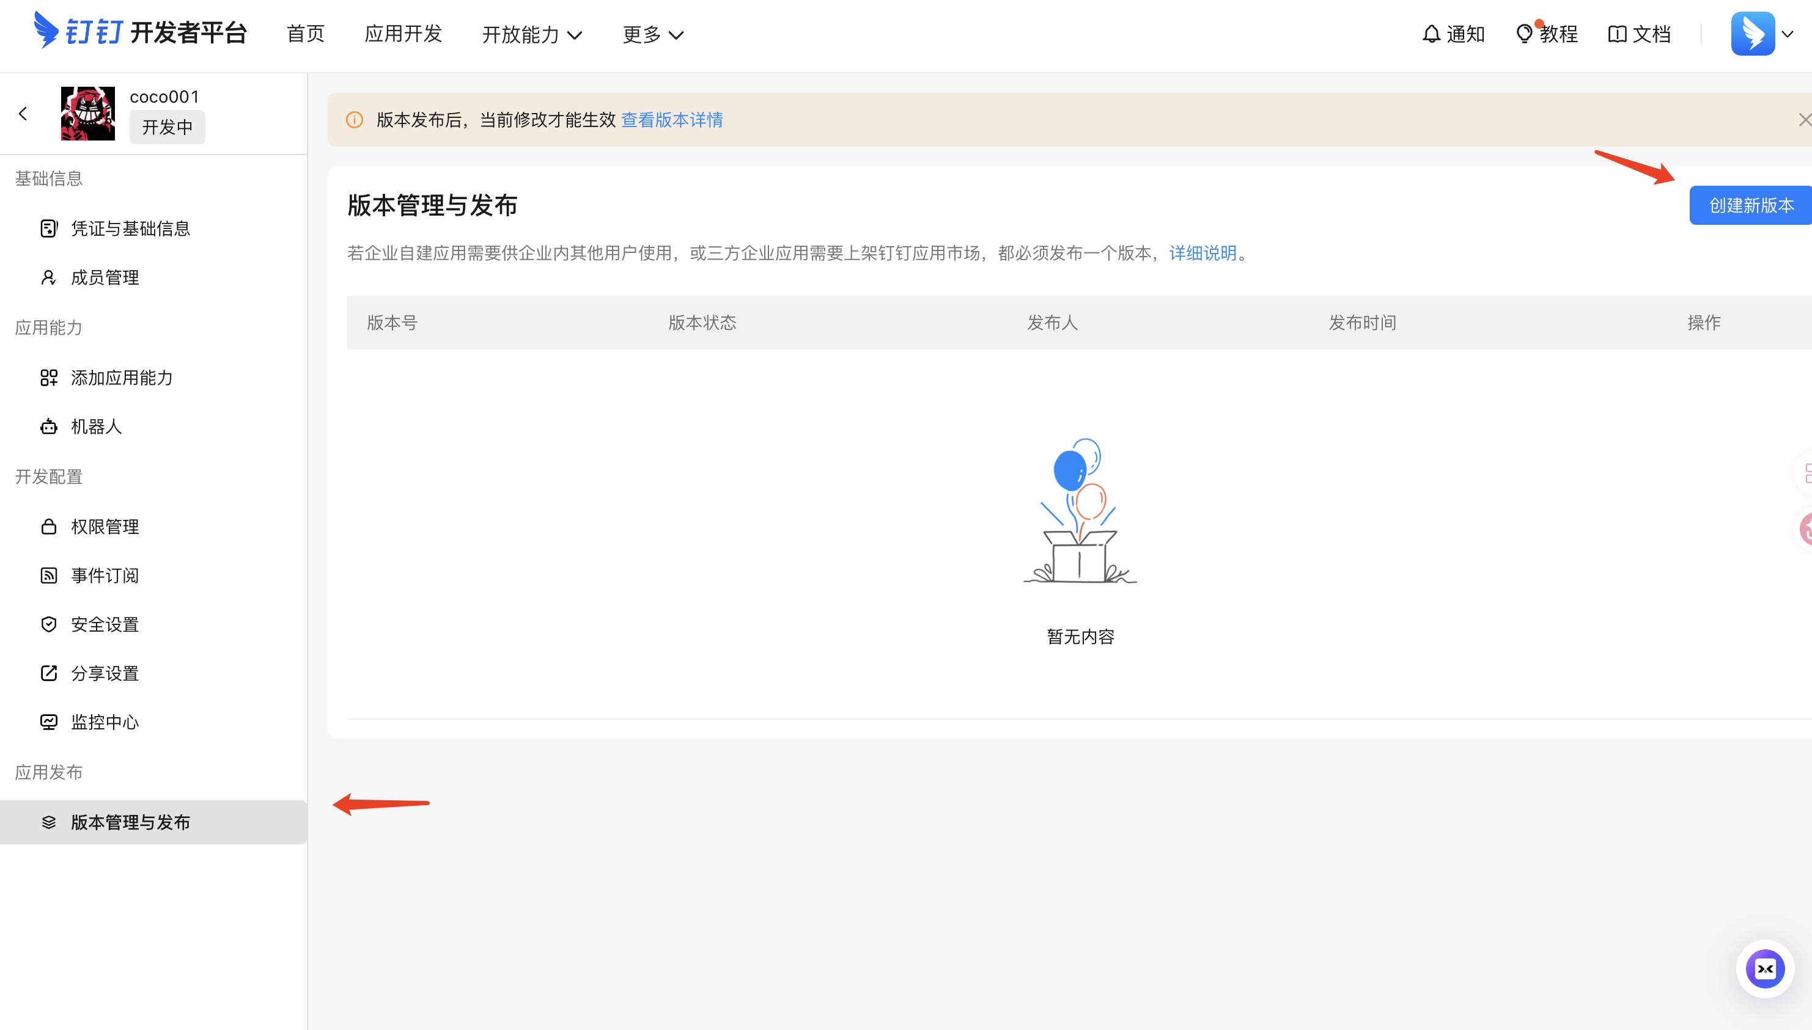Open 监控中心 via the monitor icon
Viewport: 1812px width, 1030px height.
(x=48, y=721)
